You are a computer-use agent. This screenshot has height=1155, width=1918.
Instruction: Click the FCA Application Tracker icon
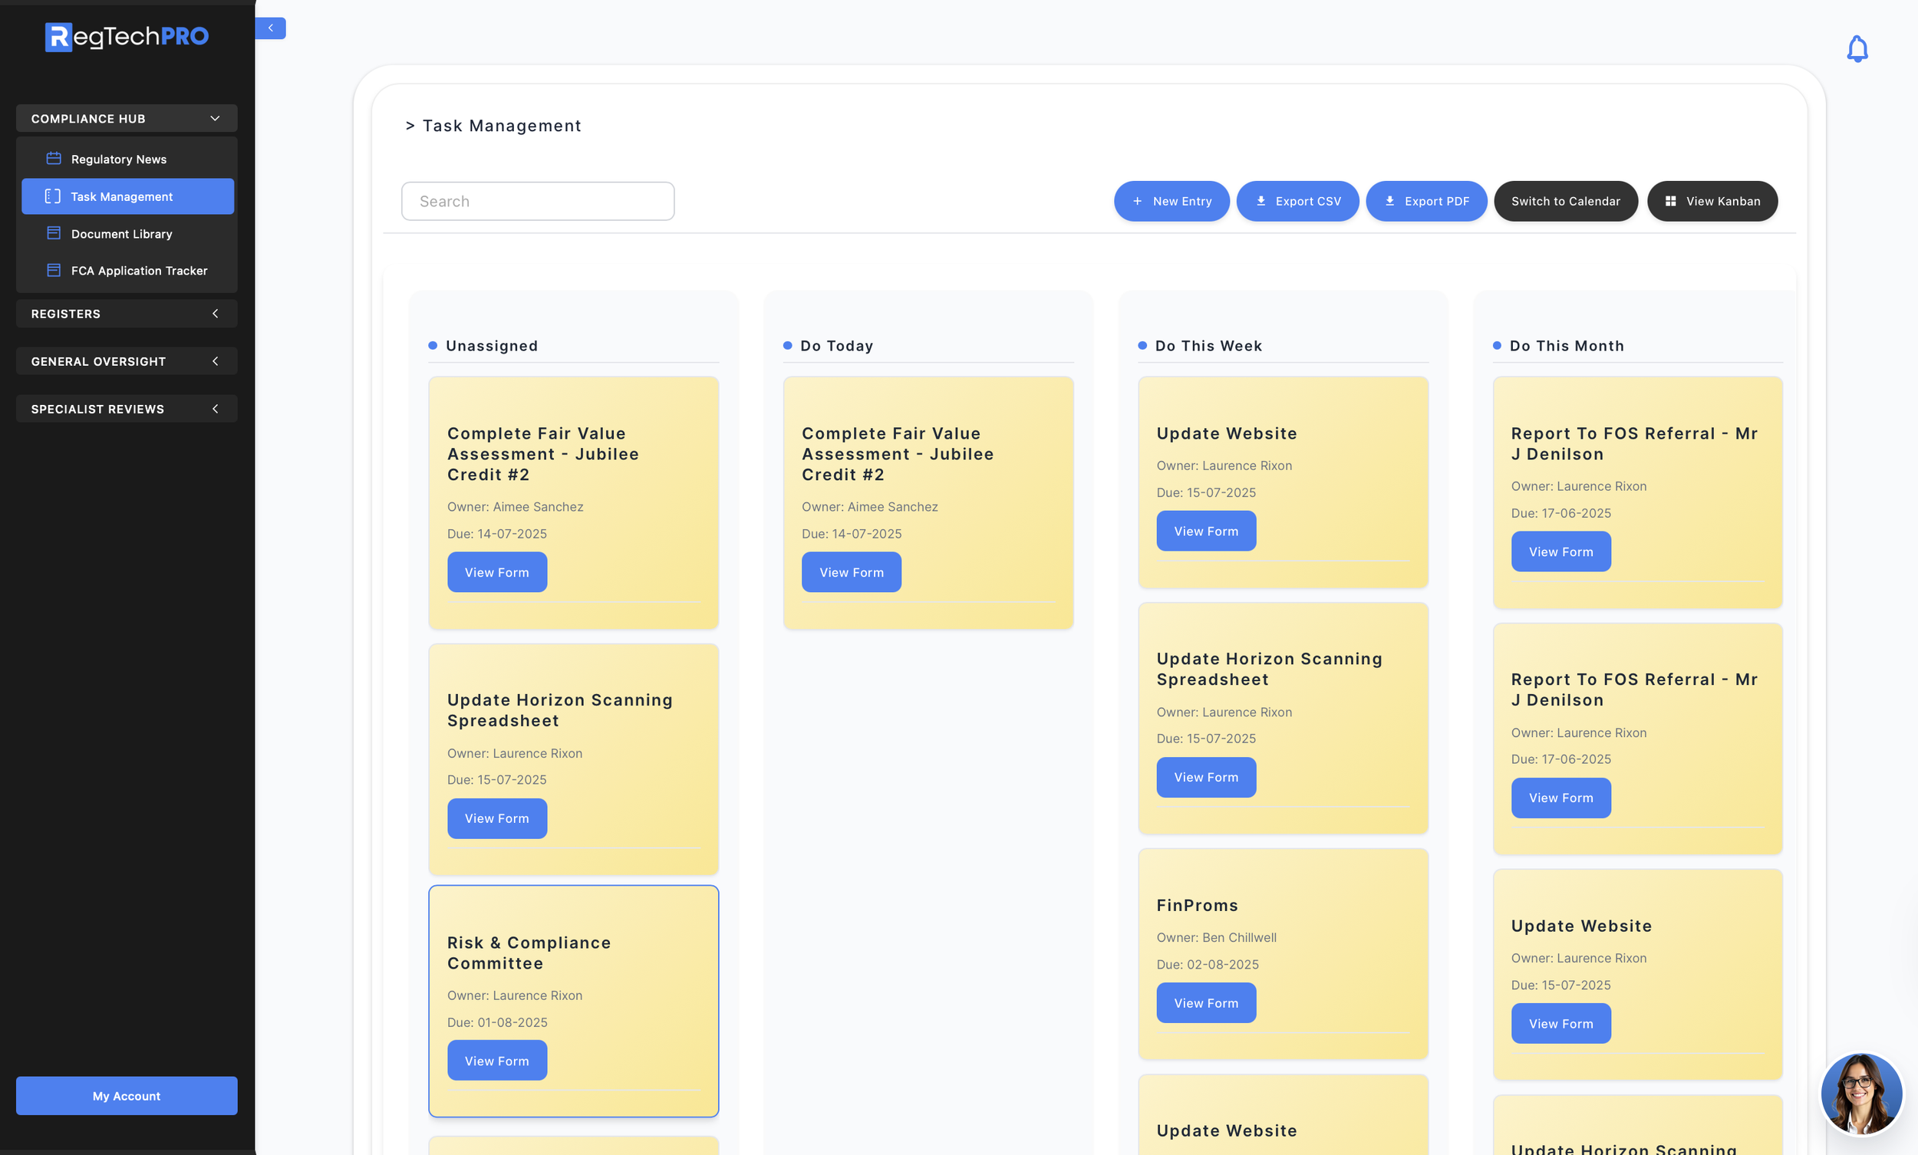click(x=54, y=270)
